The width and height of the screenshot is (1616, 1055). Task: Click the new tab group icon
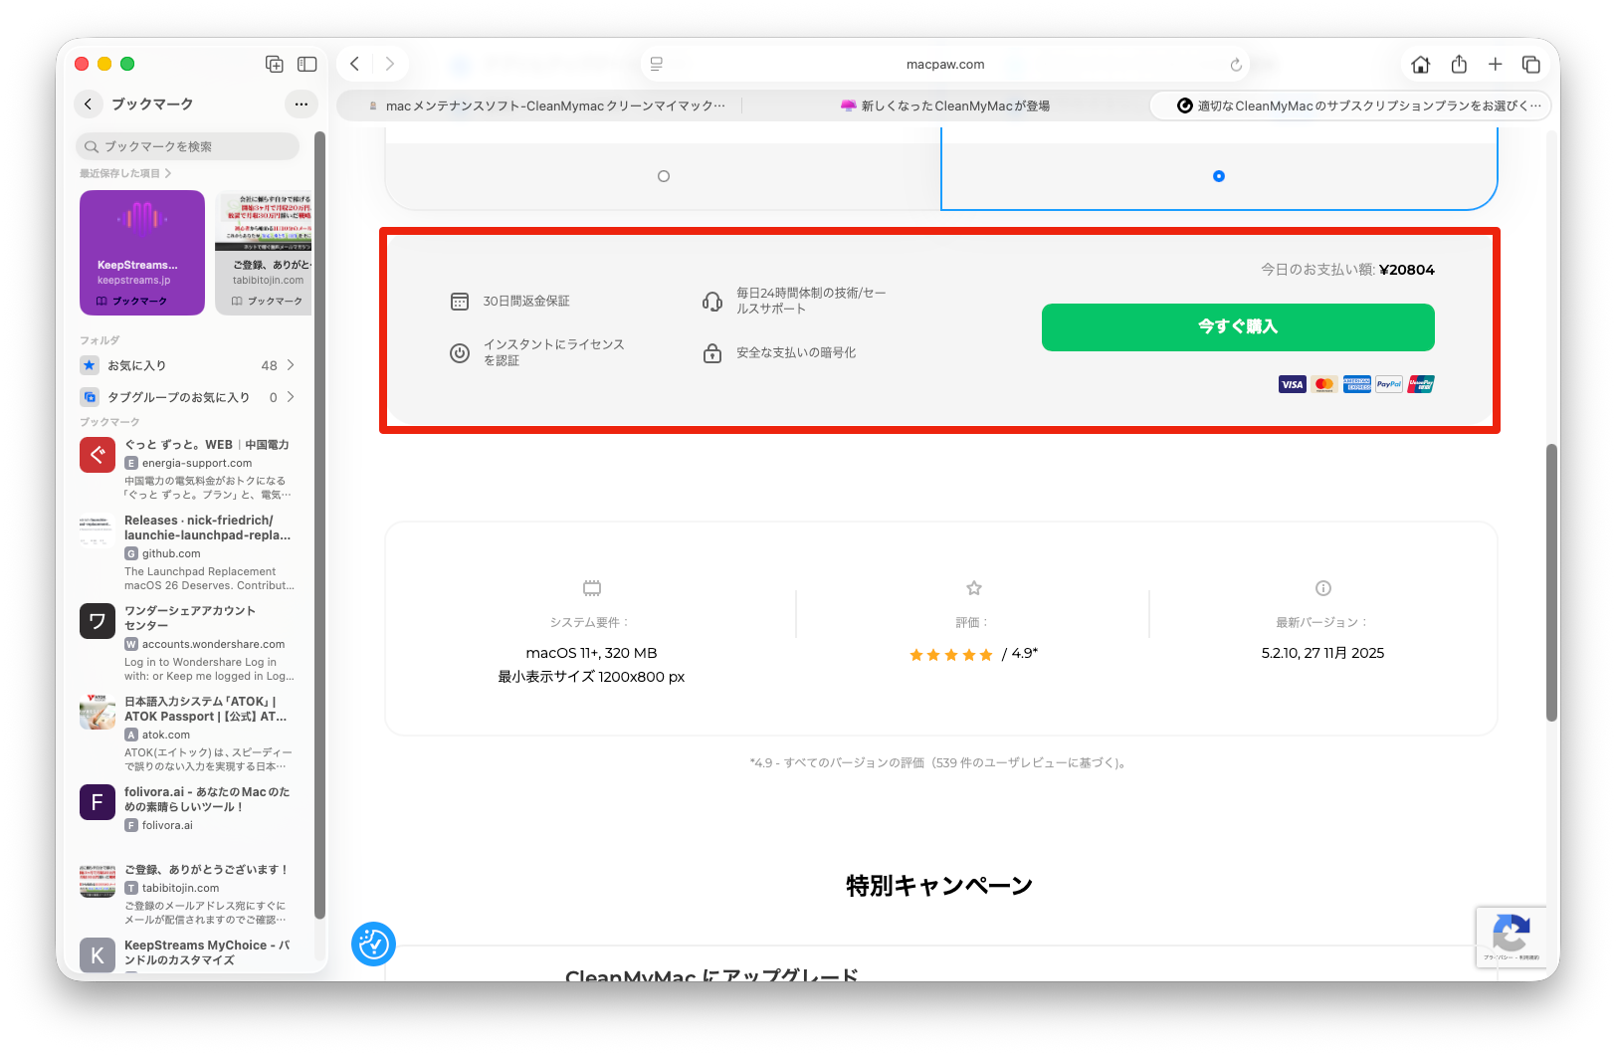coord(275,65)
